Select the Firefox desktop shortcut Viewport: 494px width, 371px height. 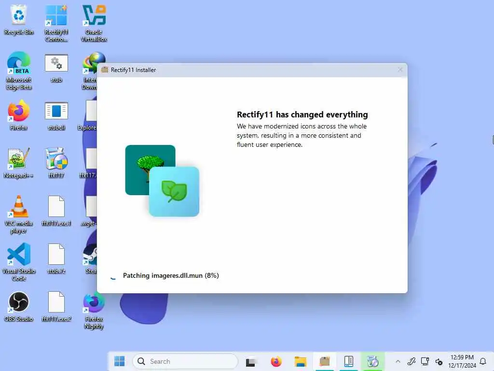point(19,115)
